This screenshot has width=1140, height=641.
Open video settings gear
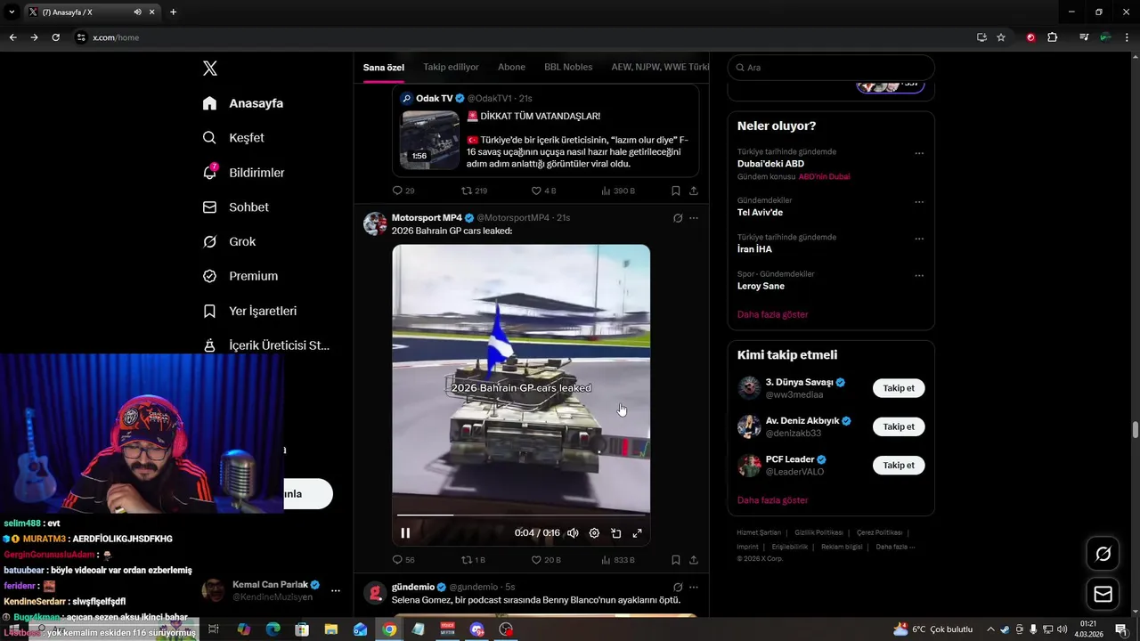coord(594,533)
